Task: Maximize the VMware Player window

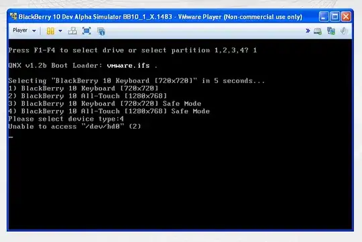Action: [335, 17]
